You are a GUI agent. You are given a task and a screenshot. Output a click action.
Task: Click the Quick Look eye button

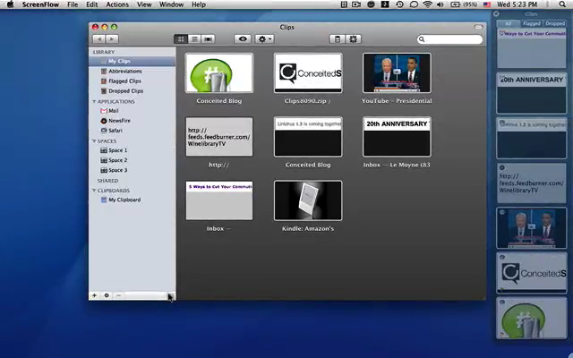tap(242, 39)
